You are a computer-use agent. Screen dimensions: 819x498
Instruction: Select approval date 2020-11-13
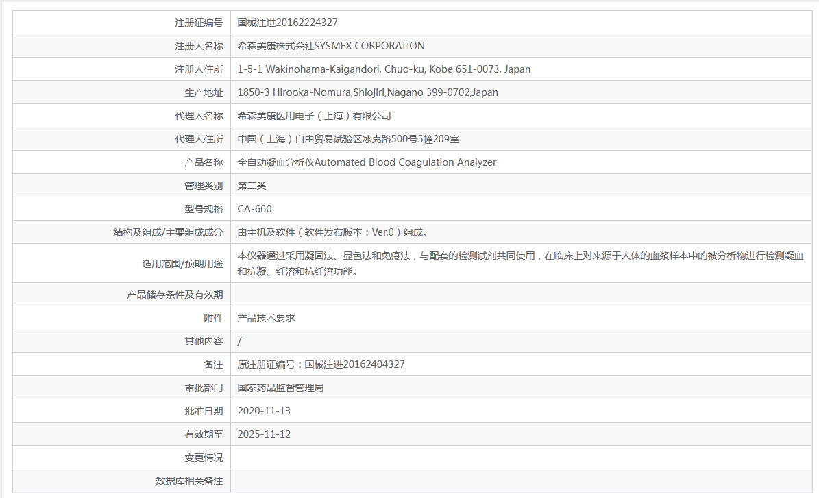click(x=264, y=411)
